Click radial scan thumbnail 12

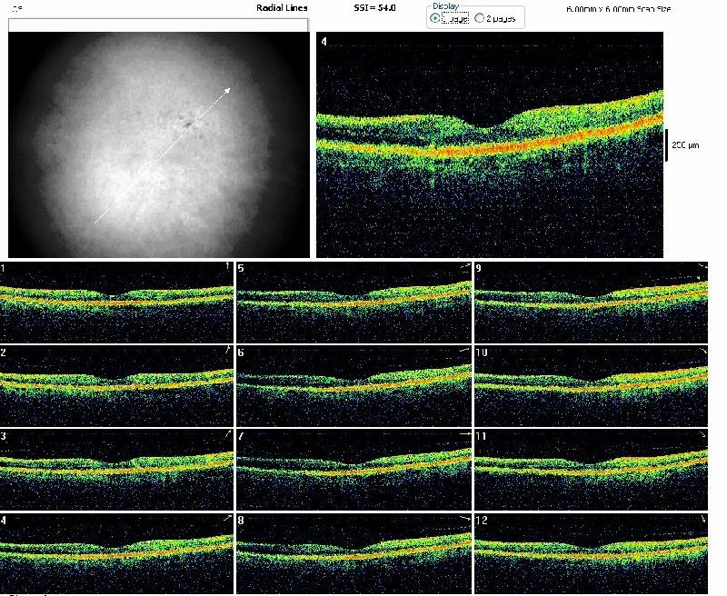(x=591, y=552)
